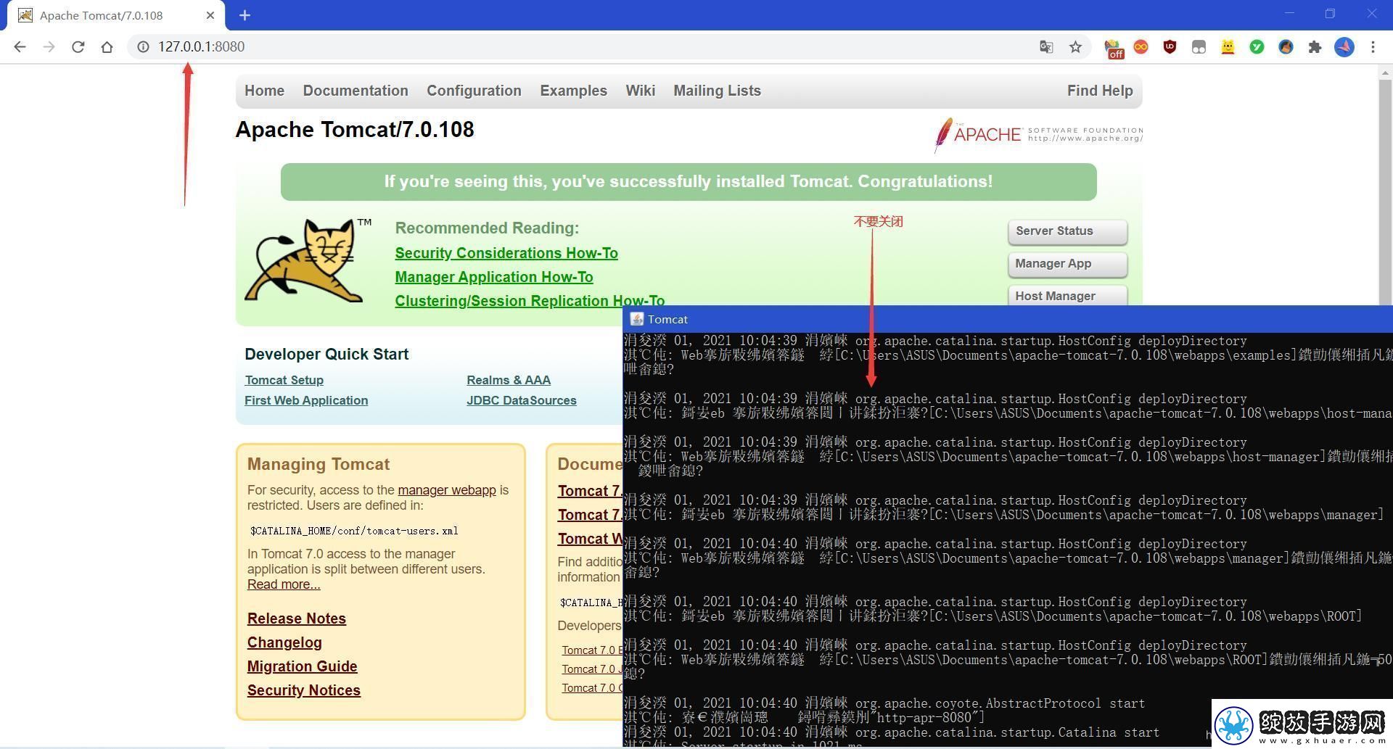Screen dimensions: 1393x749
Task: Click the Host Manager button
Action: 1067,295
